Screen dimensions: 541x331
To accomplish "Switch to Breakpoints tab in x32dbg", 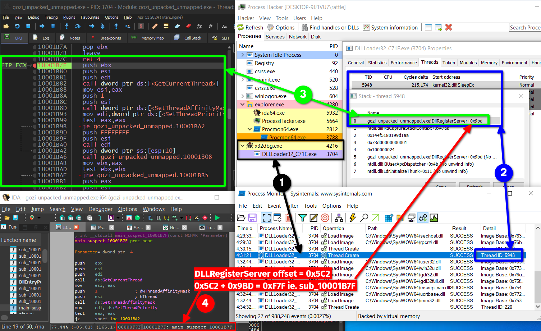I will point(106,38).
